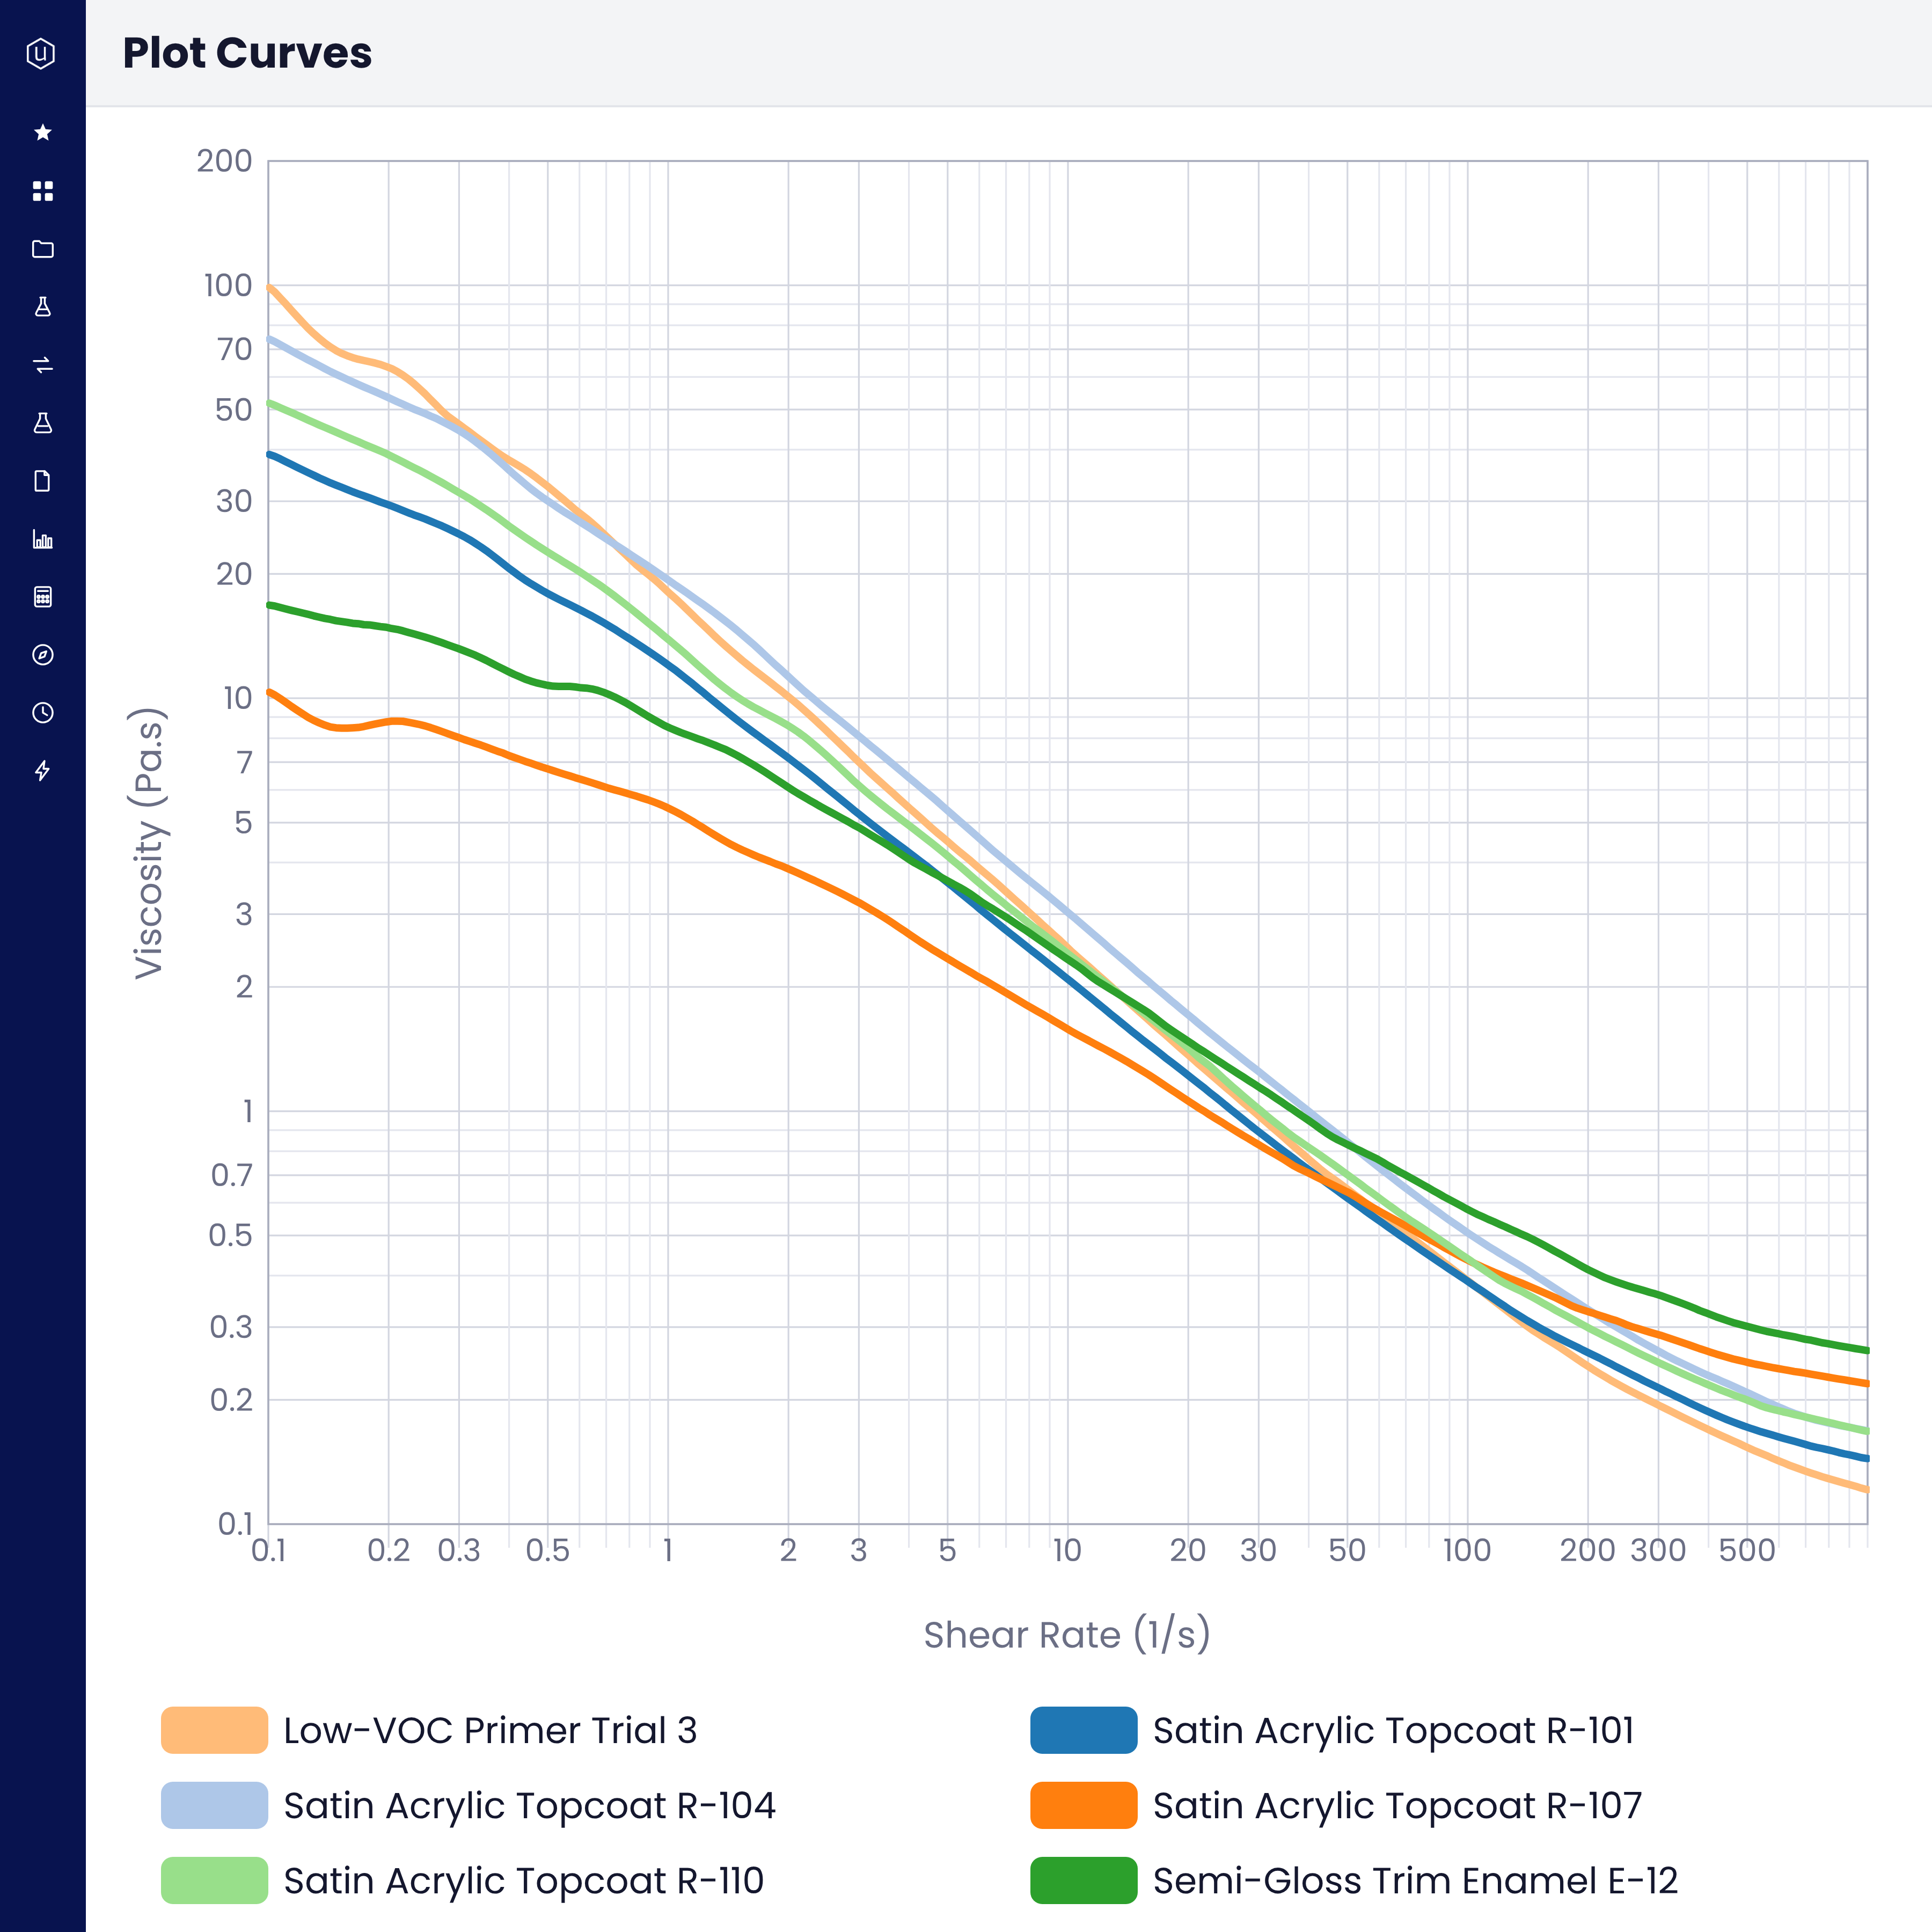Click the flask icon directly below folder icon
1932x1932 pixels.
click(x=42, y=307)
